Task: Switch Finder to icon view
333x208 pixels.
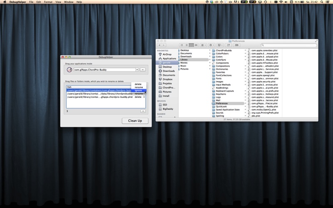Action: [181, 45]
